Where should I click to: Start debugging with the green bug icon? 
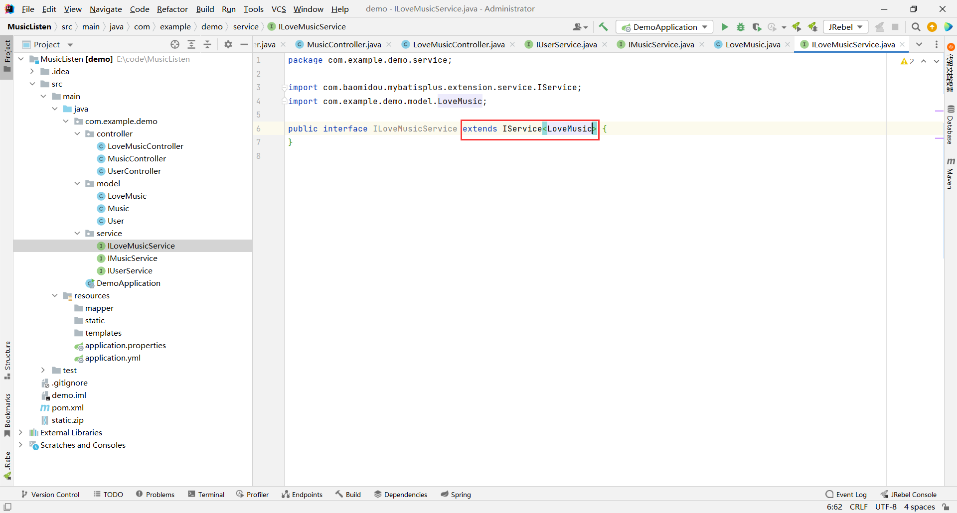741,27
